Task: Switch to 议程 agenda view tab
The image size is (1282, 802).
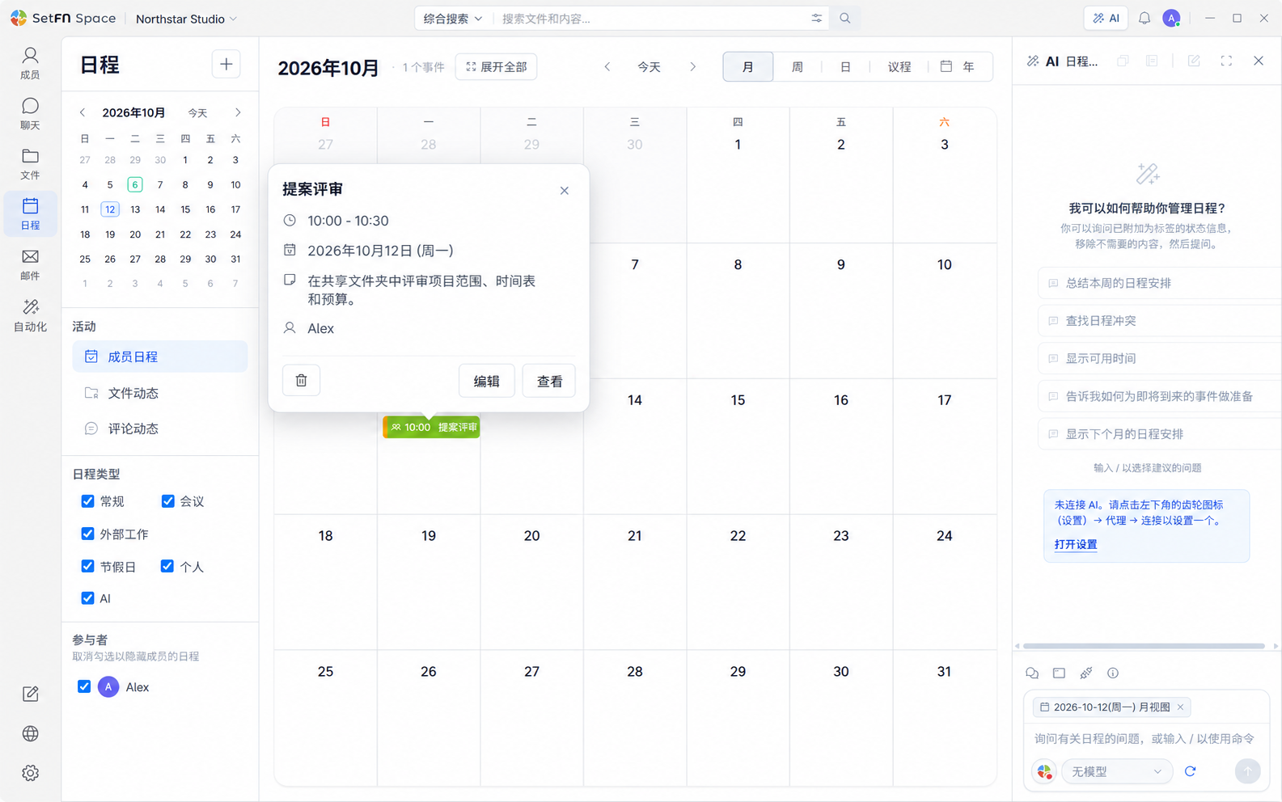Action: click(x=899, y=67)
